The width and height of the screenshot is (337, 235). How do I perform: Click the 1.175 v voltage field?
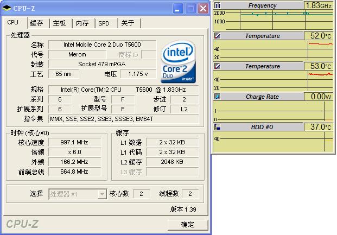pos(138,74)
